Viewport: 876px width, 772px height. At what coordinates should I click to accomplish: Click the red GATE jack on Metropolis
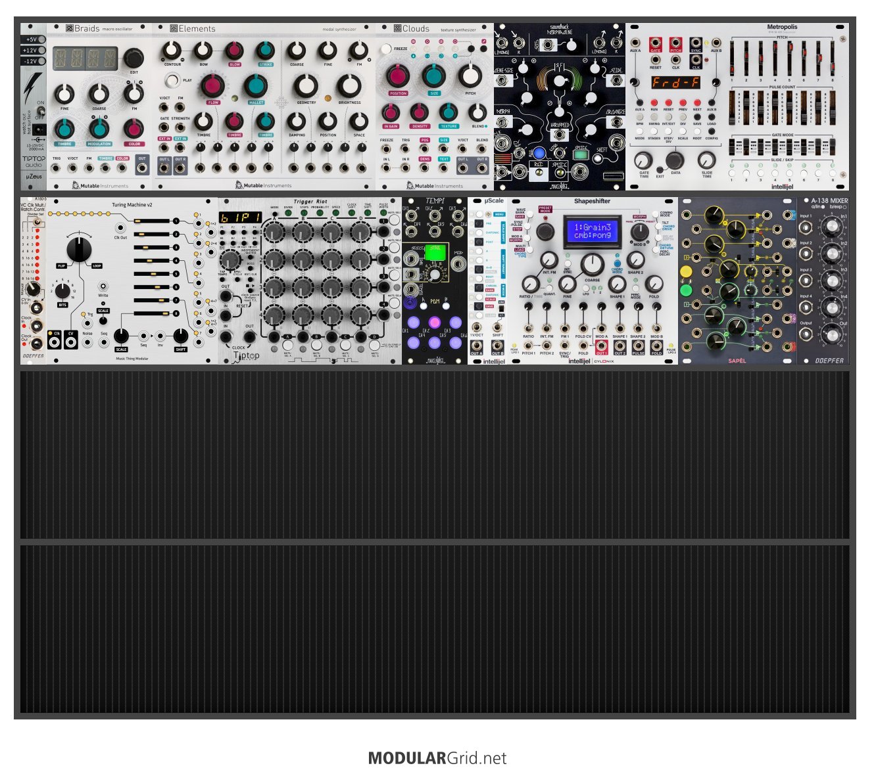pyautogui.click(x=655, y=44)
